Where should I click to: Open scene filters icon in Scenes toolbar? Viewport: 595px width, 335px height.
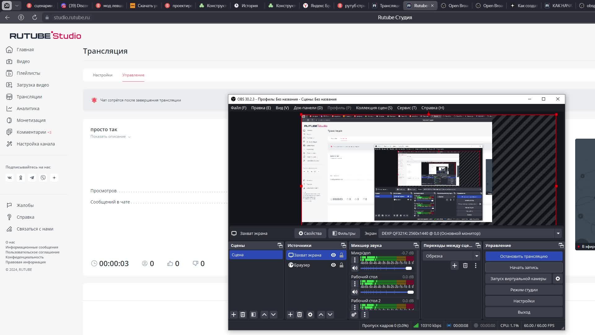(x=253, y=315)
